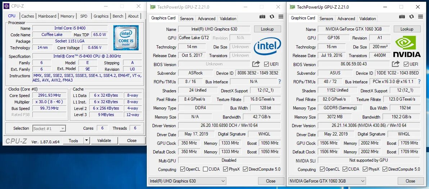Viewport: 429px width, 189px height.
Task: Click the Lookup button in NVIDIA GPU-Z window
Action: (407, 29)
